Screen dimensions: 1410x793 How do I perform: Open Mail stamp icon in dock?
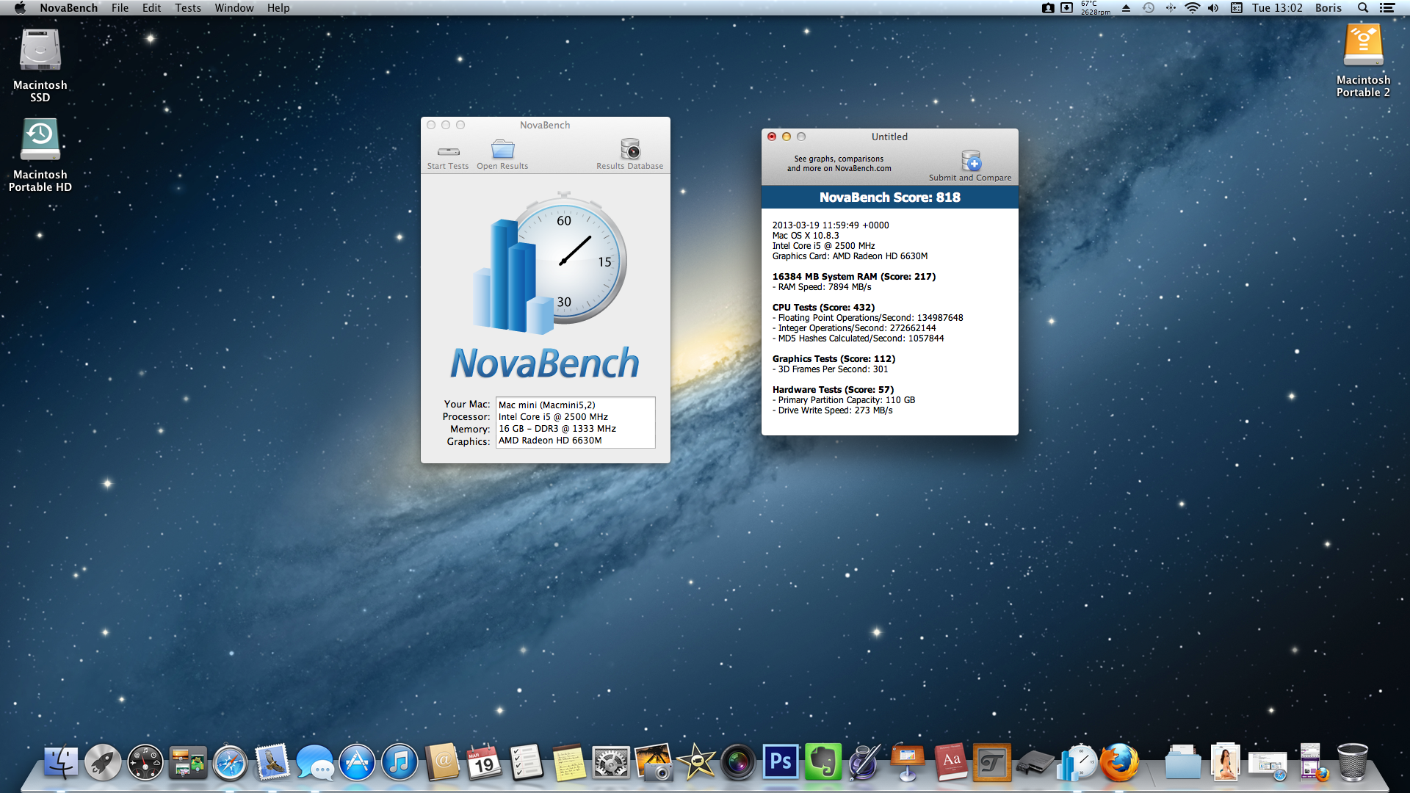(x=272, y=762)
